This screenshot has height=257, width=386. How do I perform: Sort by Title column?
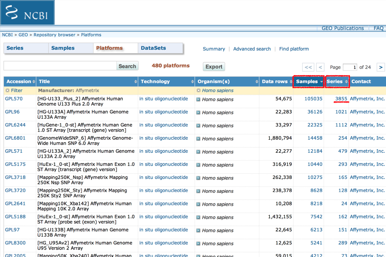point(87,82)
